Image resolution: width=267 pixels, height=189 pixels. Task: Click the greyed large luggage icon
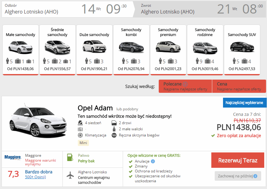[80, 129]
